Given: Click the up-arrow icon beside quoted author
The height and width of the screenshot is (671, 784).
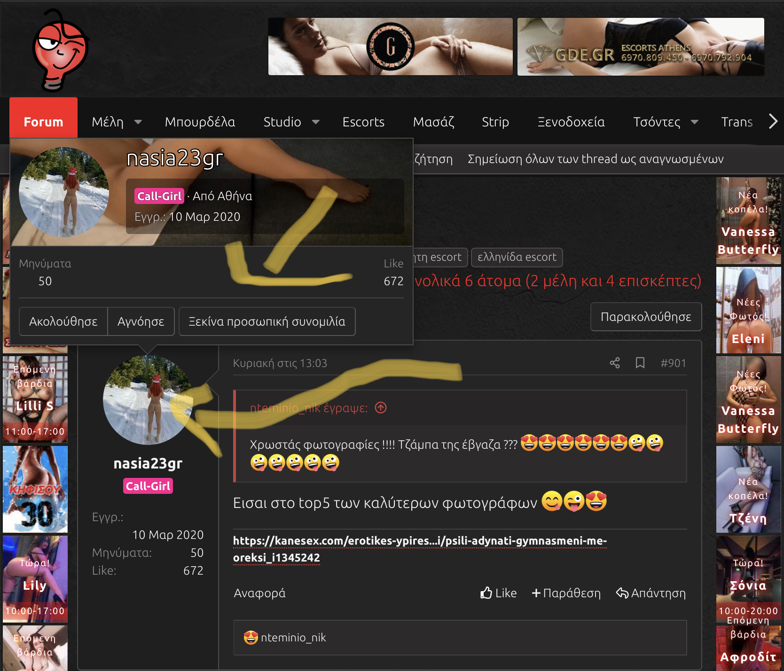Looking at the screenshot, I should click(381, 408).
